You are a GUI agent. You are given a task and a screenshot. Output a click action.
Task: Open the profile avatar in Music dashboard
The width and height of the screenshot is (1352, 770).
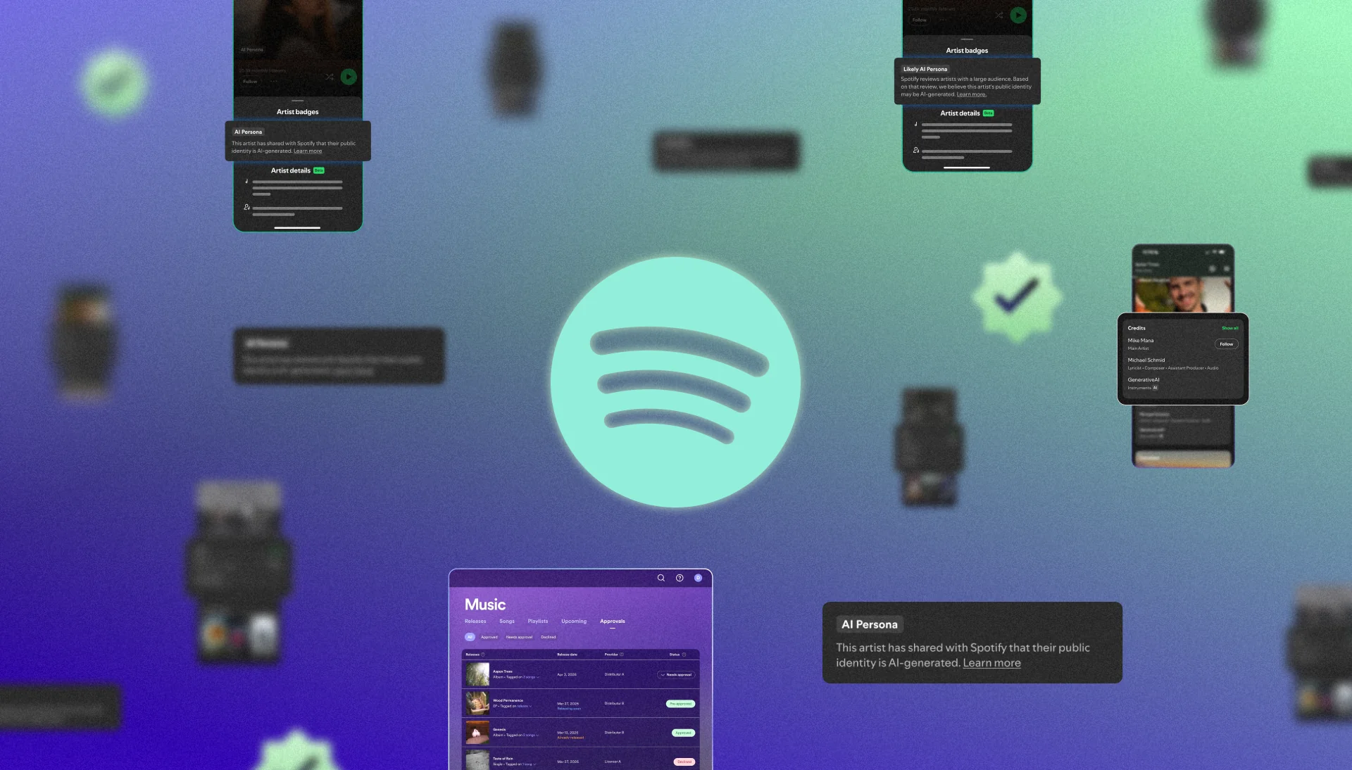tap(698, 578)
